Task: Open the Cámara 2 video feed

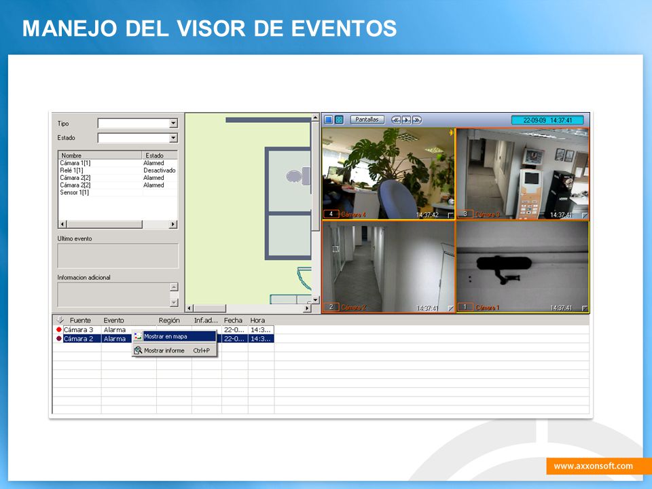Action: (388, 266)
